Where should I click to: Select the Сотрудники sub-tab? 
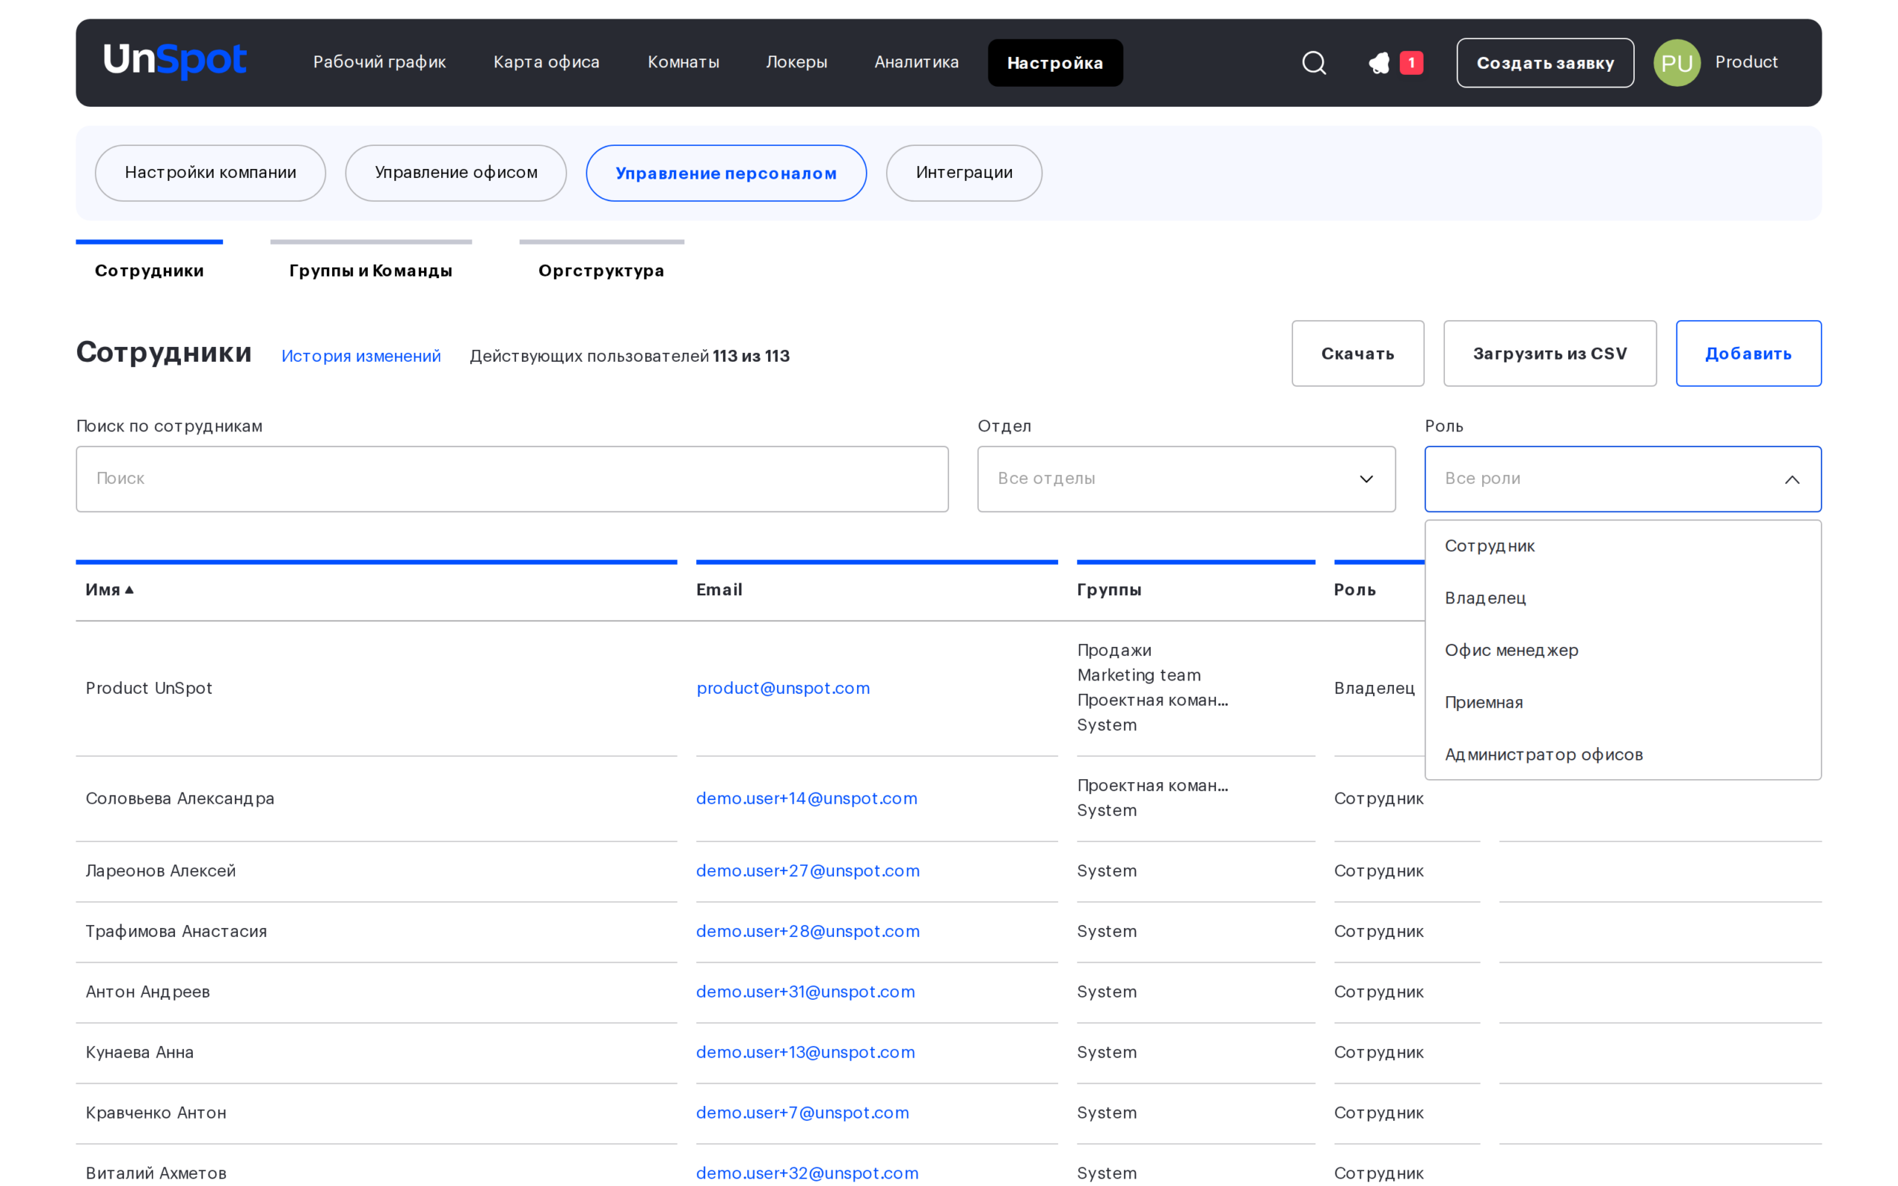(149, 271)
